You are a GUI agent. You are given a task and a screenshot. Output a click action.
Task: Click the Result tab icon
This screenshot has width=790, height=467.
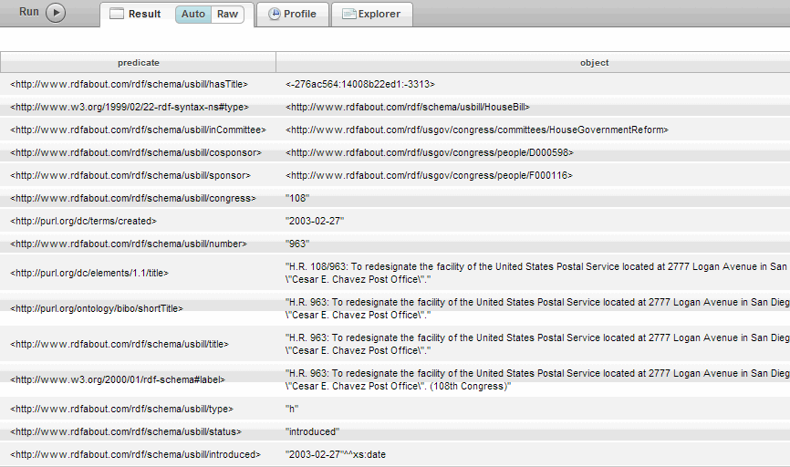tap(117, 14)
